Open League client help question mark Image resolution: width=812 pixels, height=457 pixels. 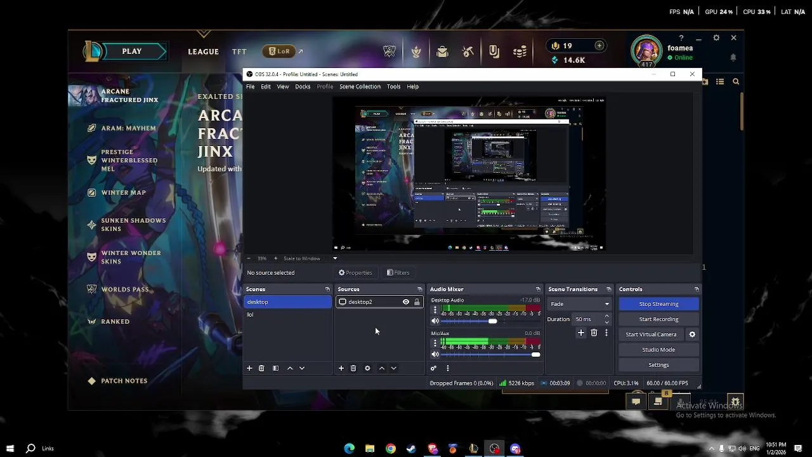[681, 38]
